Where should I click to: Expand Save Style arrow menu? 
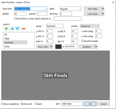click(x=103, y=9)
